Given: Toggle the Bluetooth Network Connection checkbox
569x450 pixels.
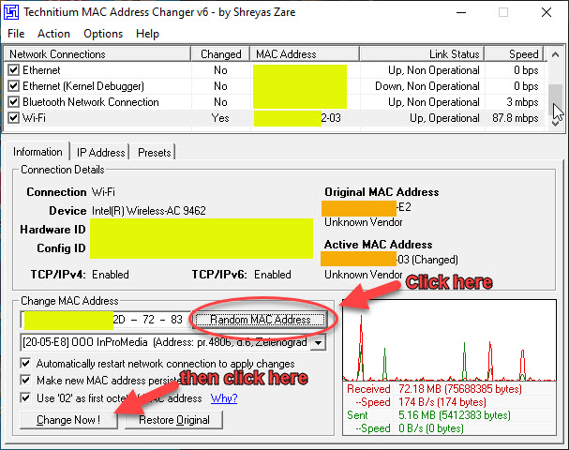Looking at the screenshot, I should point(13,102).
